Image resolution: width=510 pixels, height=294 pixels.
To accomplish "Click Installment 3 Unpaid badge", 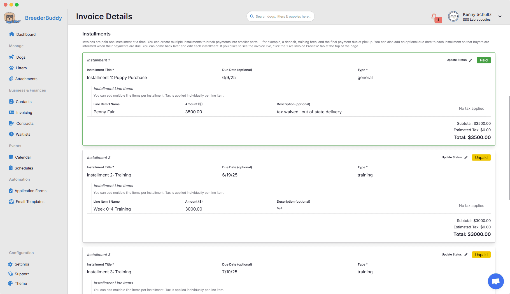I will (x=481, y=255).
